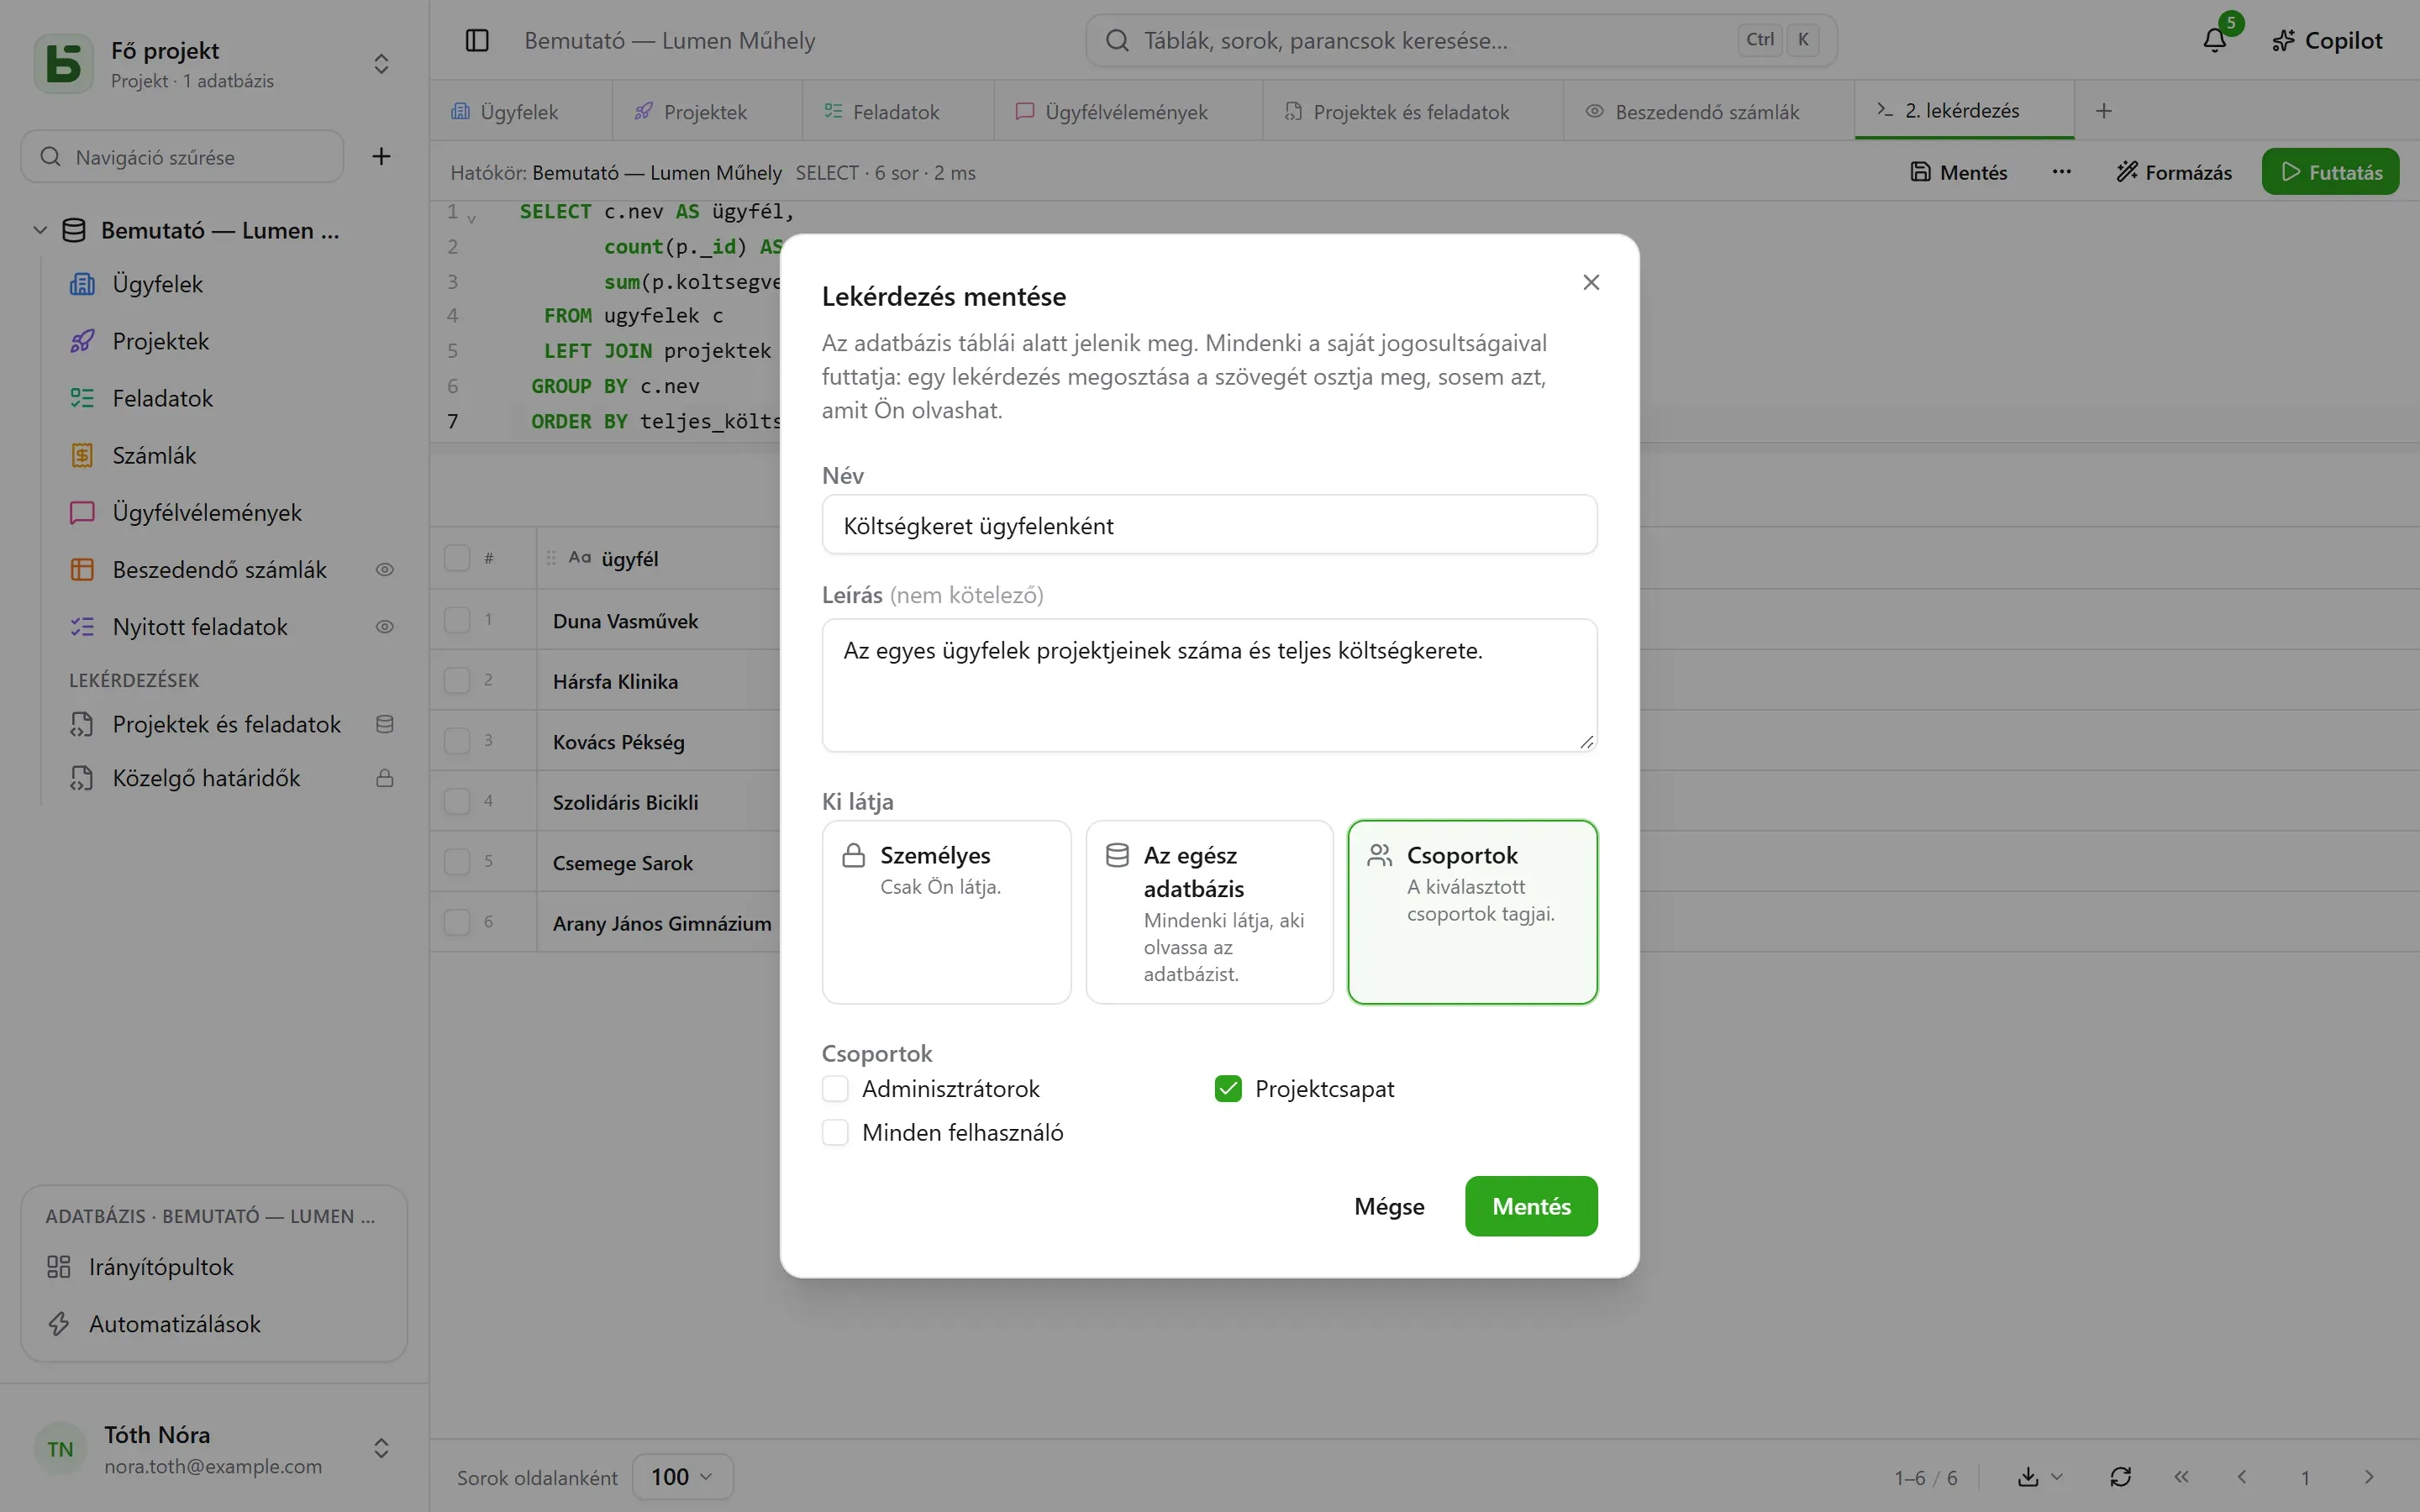Open export dropdown arrow next to download

click(x=2057, y=1477)
